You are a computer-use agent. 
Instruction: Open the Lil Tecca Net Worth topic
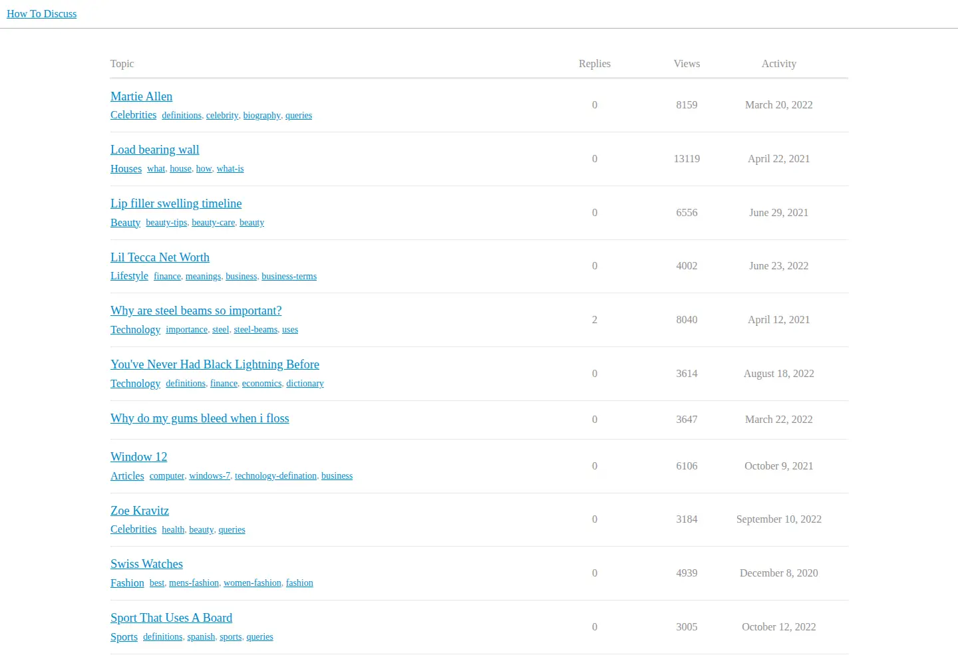coord(160,257)
